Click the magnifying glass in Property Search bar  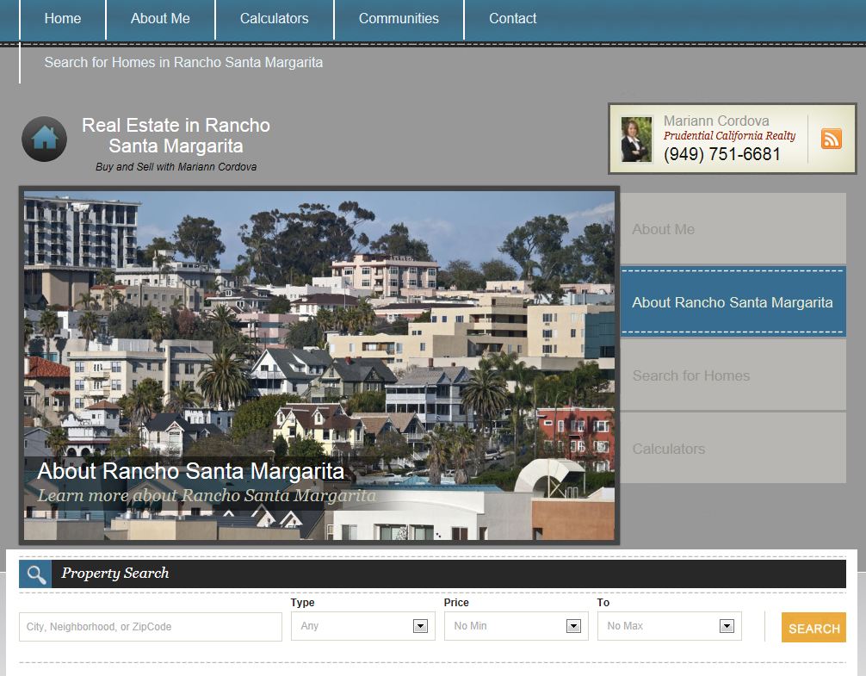[x=34, y=574]
